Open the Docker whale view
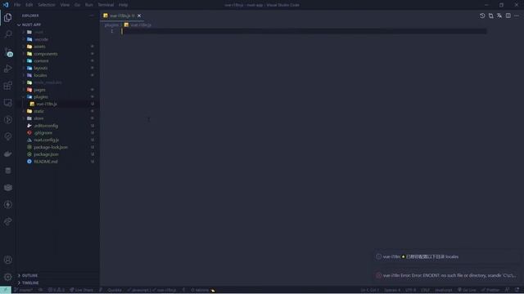This screenshot has height=294, width=524. [7, 154]
